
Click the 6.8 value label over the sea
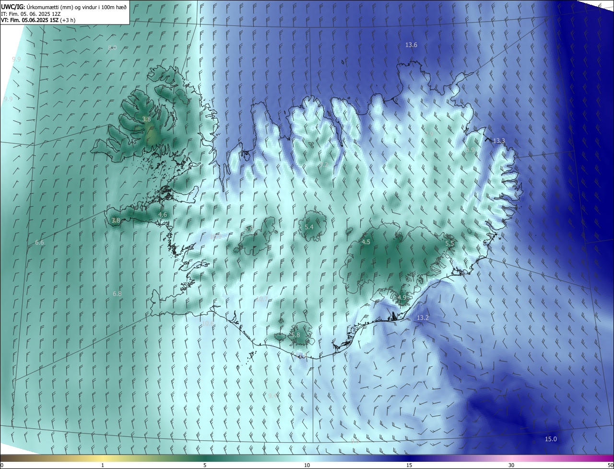(x=117, y=293)
